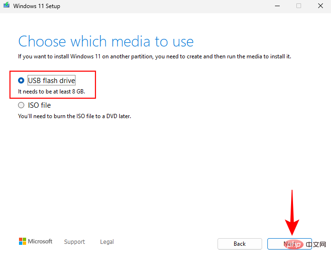Viewport: 331px width, 260px height.
Task: Choose the ISO file radio option
Action: pyautogui.click(x=21, y=105)
